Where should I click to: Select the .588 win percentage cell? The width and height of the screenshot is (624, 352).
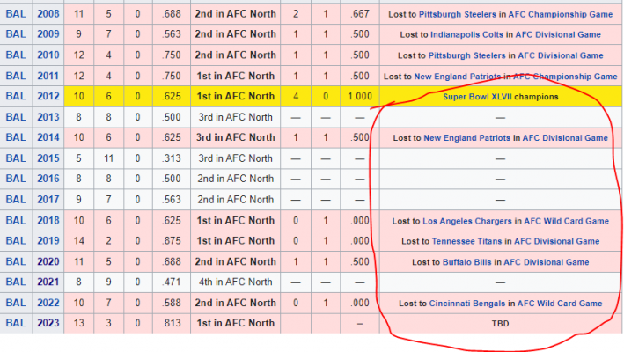click(x=172, y=303)
